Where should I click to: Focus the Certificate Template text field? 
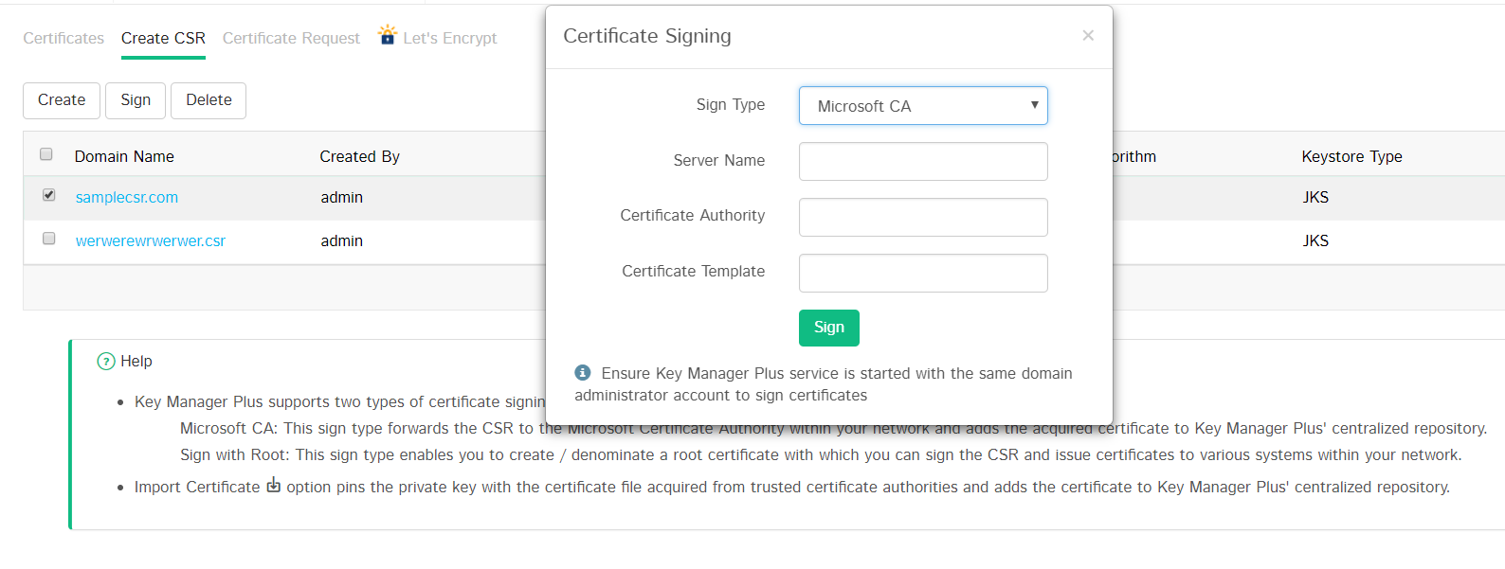pos(923,274)
